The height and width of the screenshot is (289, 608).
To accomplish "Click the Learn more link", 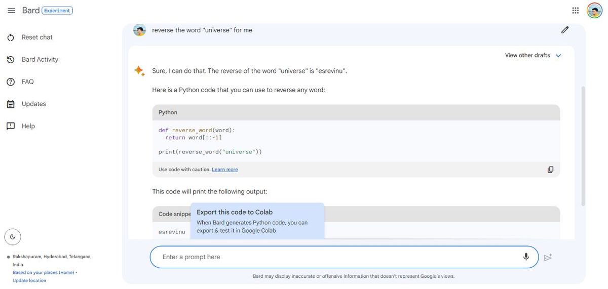I will coord(224,170).
